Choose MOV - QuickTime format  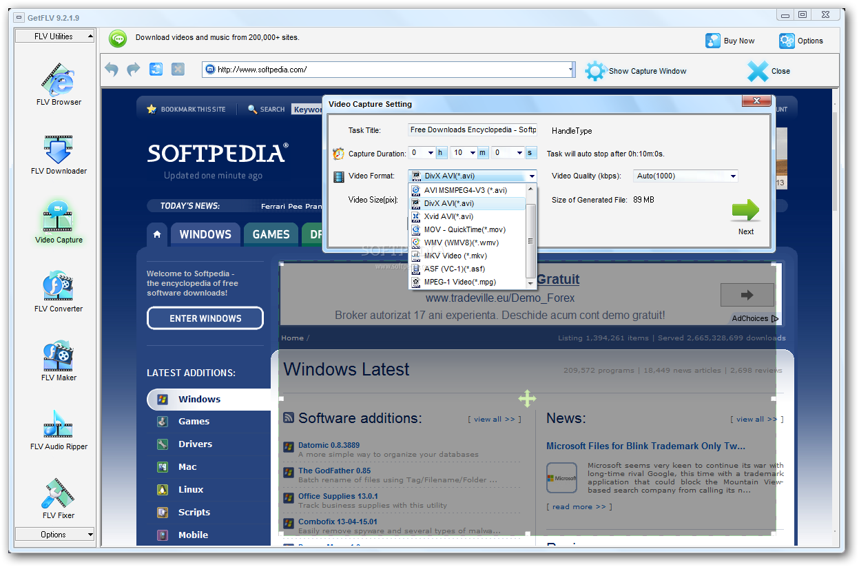(468, 229)
